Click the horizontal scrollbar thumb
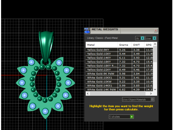This screenshot has width=173, height=130. [x=117, y=94]
